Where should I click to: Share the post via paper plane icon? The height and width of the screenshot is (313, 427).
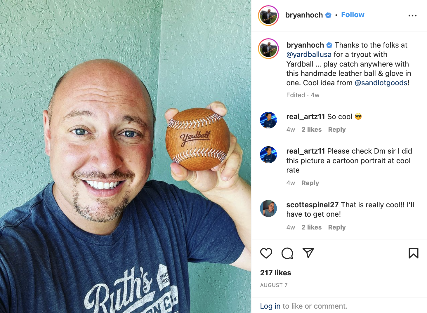coord(308,253)
